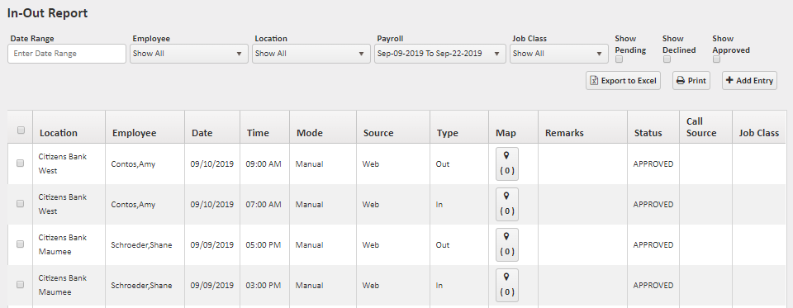The height and width of the screenshot is (308, 793).
Task: Select the Schroeder,Shane 05:00 PM row checkbox
Action: (20, 244)
